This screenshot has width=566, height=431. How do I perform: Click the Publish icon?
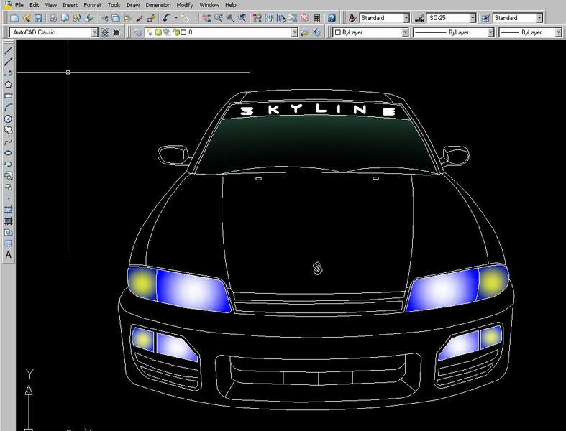tap(77, 18)
